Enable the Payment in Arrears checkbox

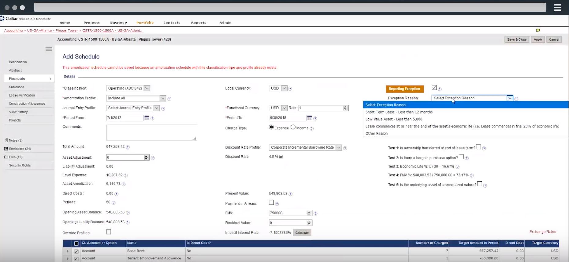pos(271,202)
